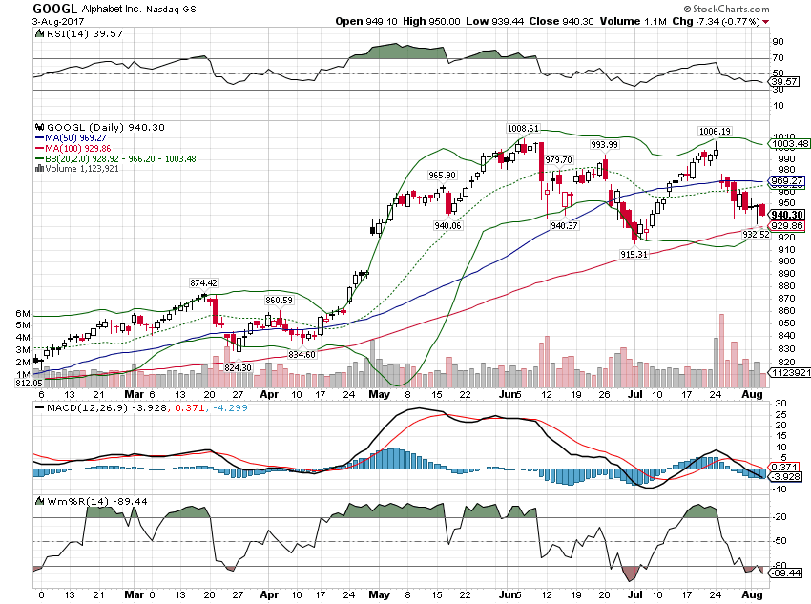
Task: Click the 915.31 low price annotation
Action: point(634,255)
